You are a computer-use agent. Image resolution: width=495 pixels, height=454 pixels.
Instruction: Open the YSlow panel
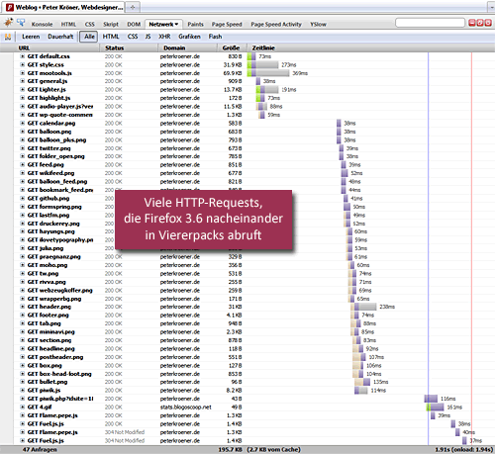318,24
